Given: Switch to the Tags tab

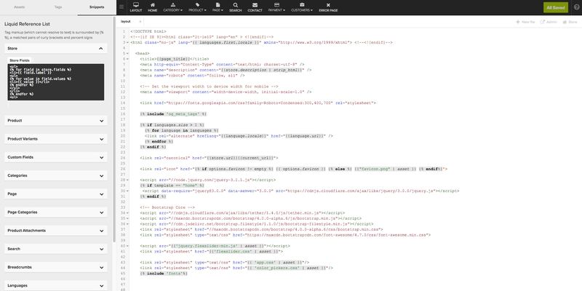Looking at the screenshot, I should coord(58,7).
